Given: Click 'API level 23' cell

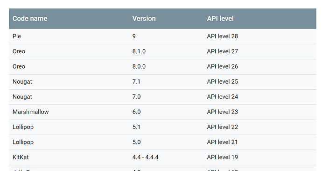Looking at the screenshot, I should click(x=223, y=112).
